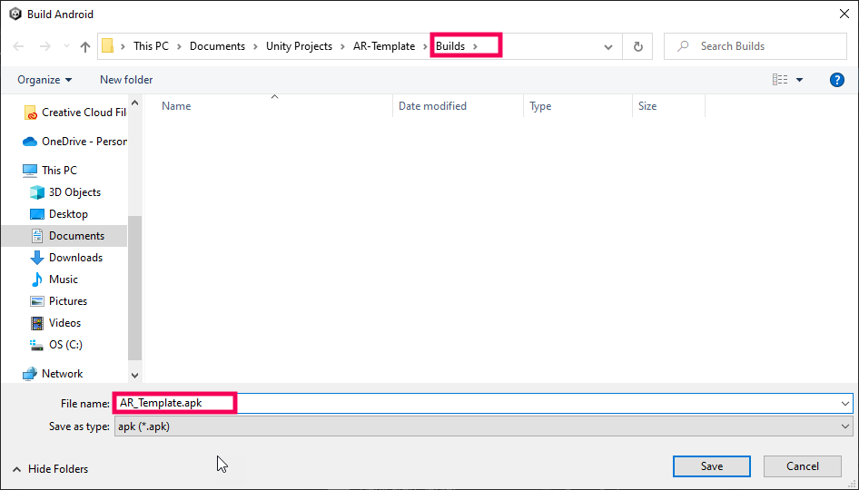This screenshot has width=859, height=490.
Task: Click the Back navigation arrow
Action: coord(19,46)
